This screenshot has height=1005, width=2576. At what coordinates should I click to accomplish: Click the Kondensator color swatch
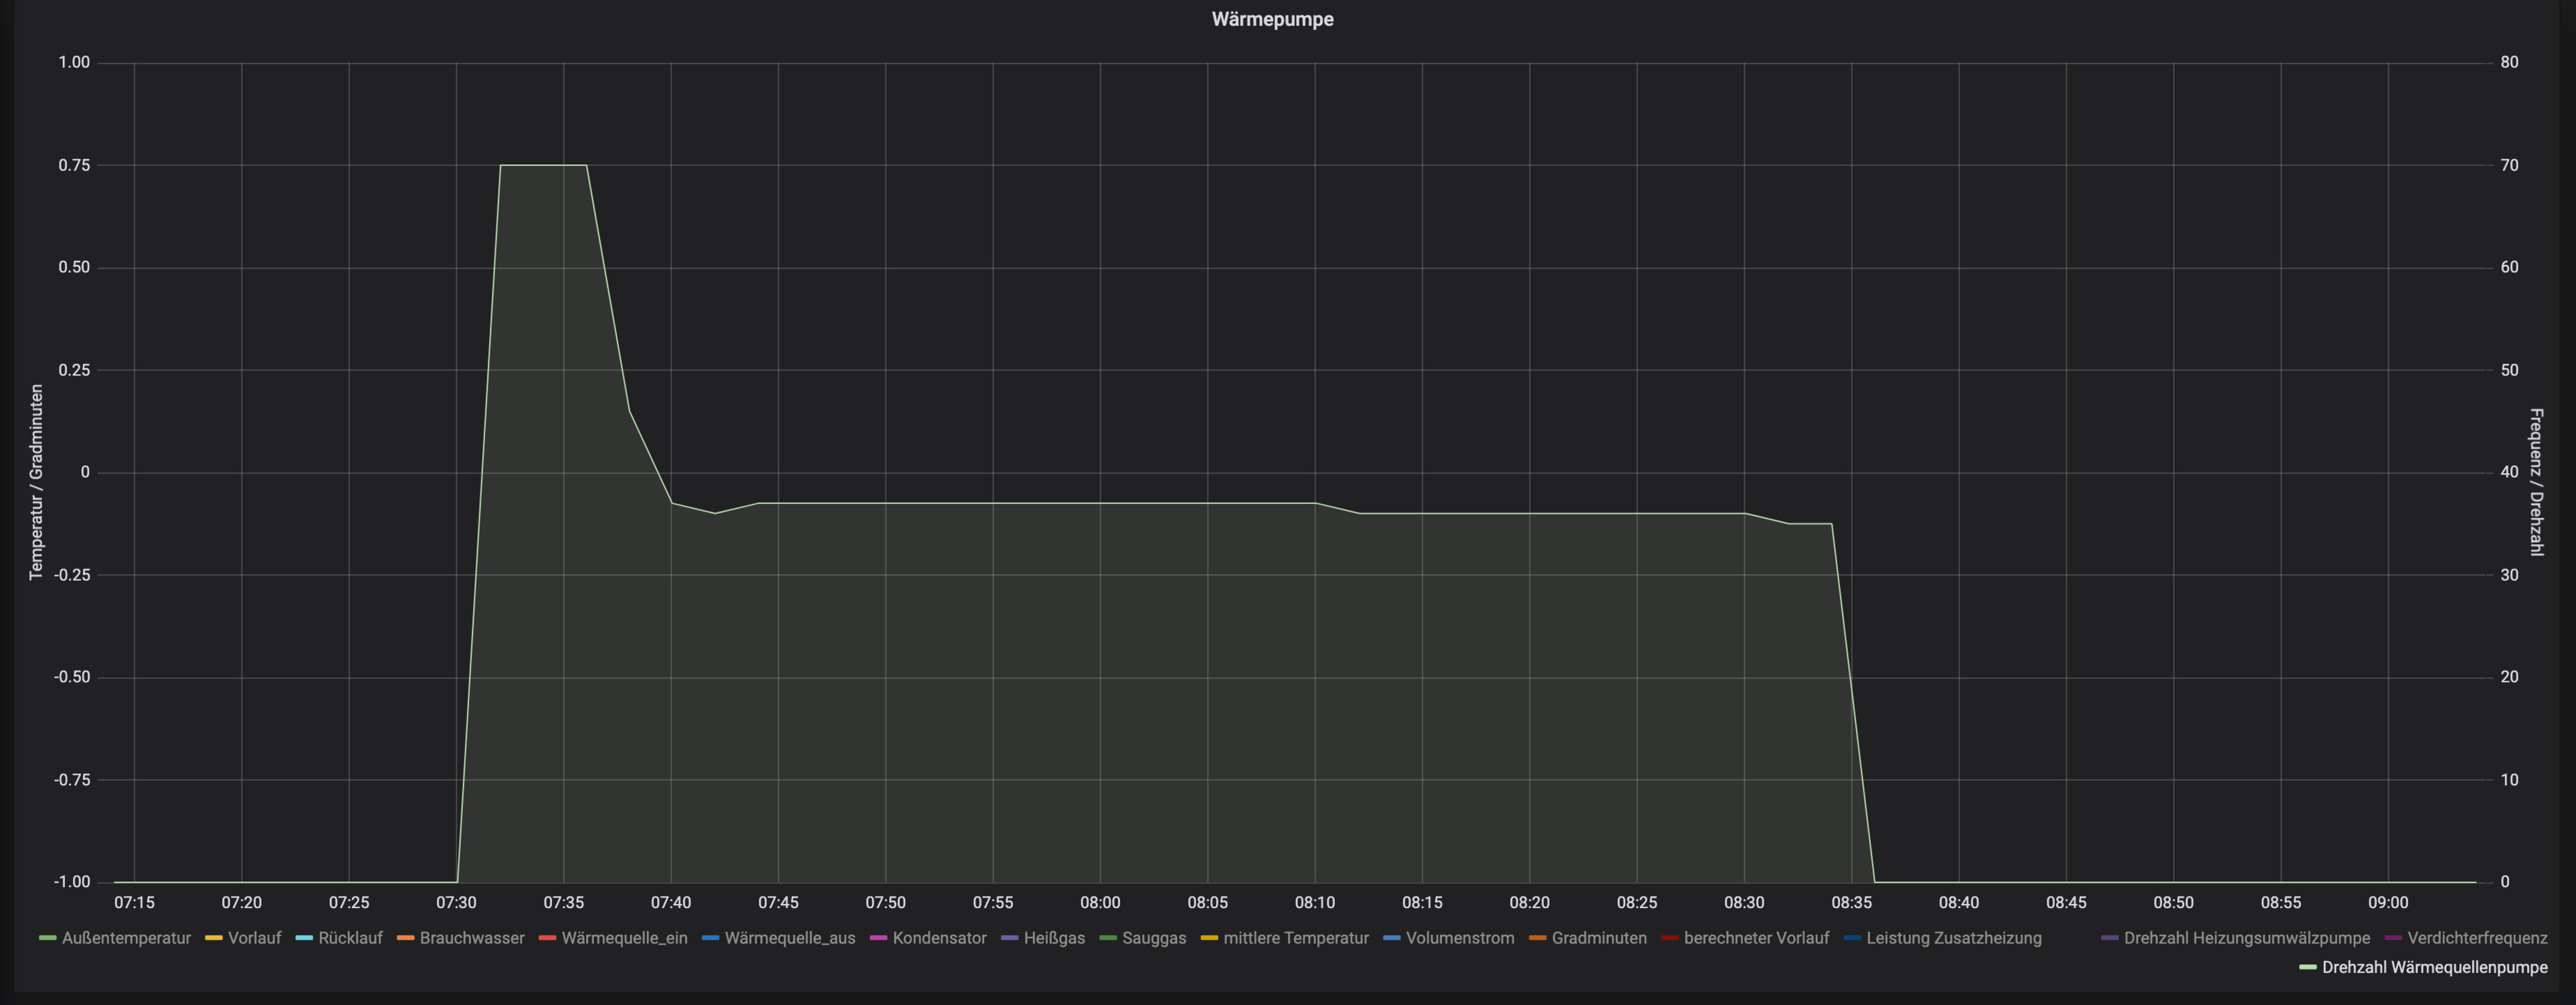(x=878, y=938)
